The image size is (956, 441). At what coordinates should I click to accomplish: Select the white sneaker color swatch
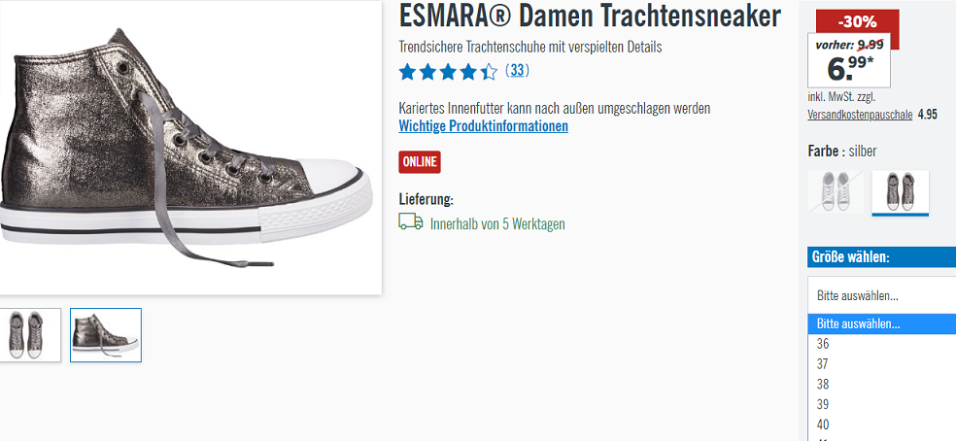tap(836, 191)
